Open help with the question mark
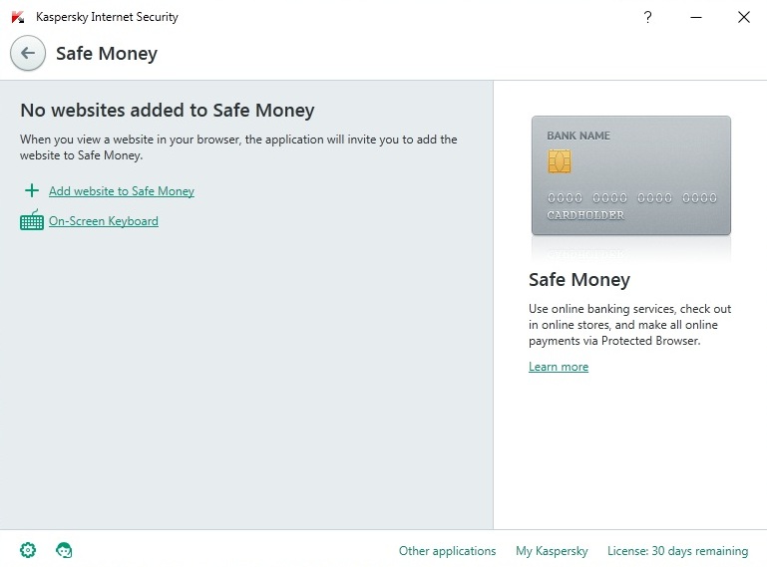The image size is (767, 567). [x=647, y=17]
